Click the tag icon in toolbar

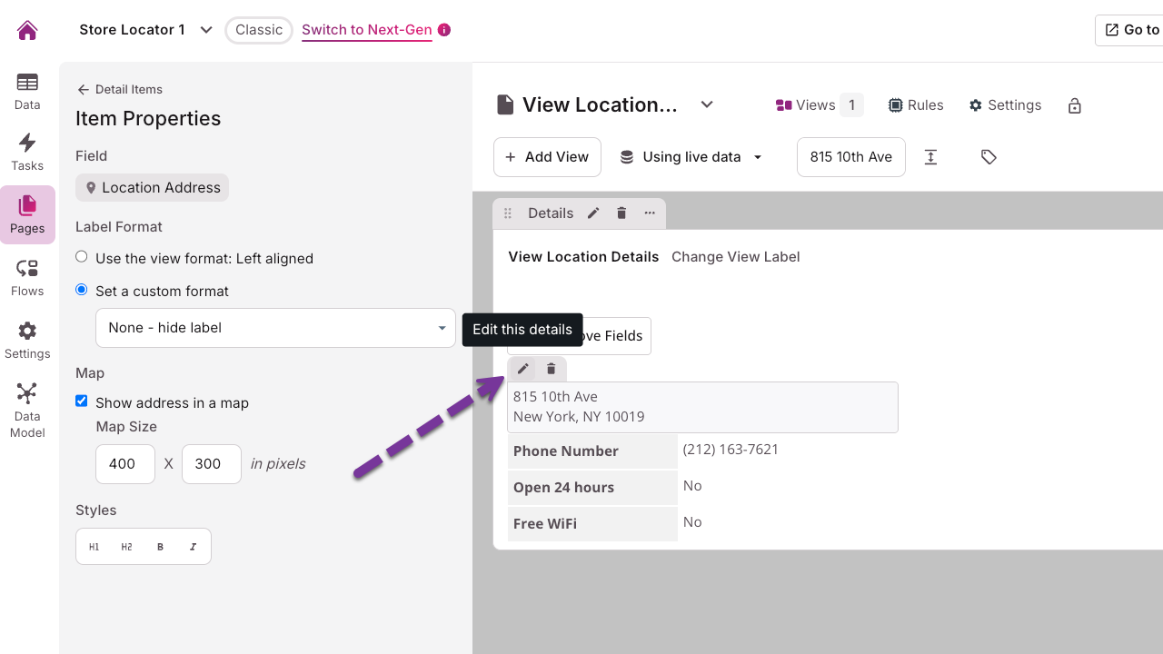click(x=989, y=157)
